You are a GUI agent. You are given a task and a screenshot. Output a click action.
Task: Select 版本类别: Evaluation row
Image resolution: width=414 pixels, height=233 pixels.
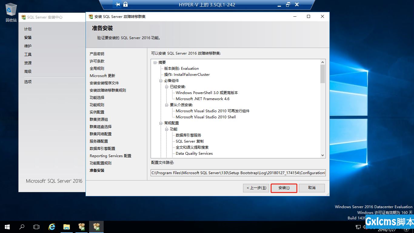click(182, 69)
